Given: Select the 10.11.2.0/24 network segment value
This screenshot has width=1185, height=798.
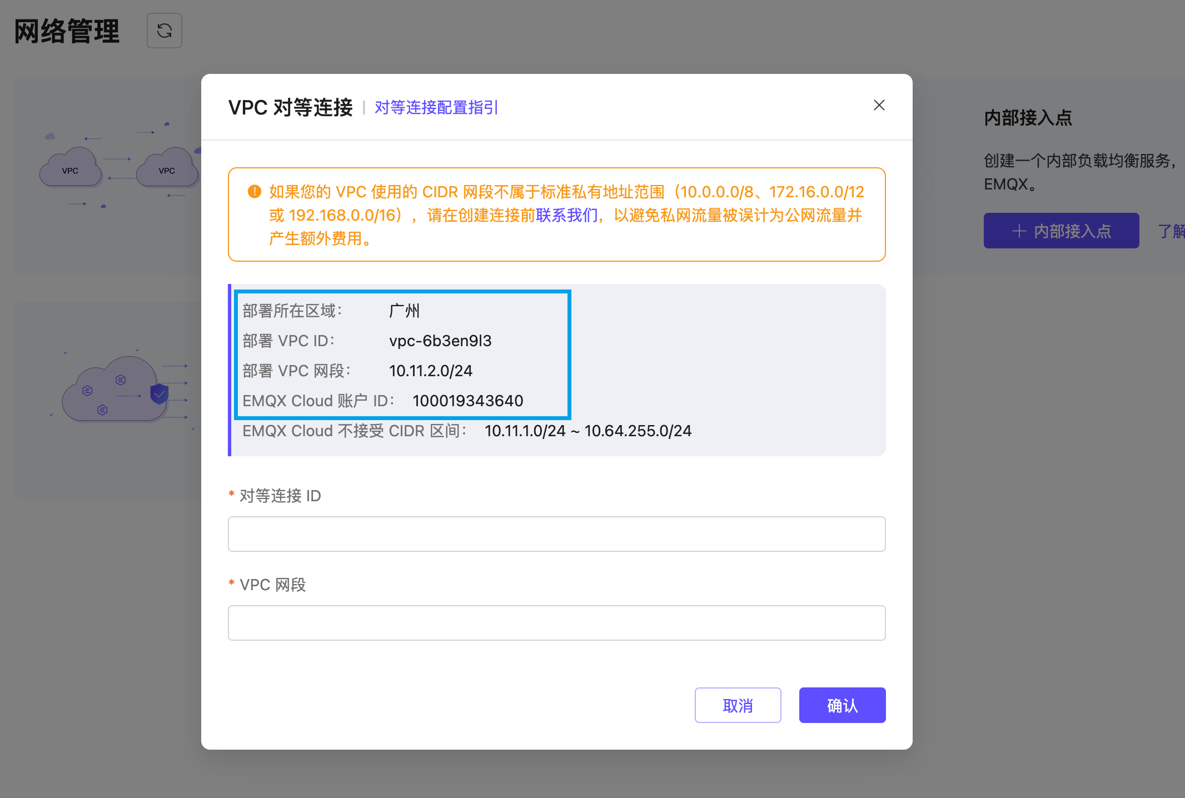Looking at the screenshot, I should coord(431,371).
